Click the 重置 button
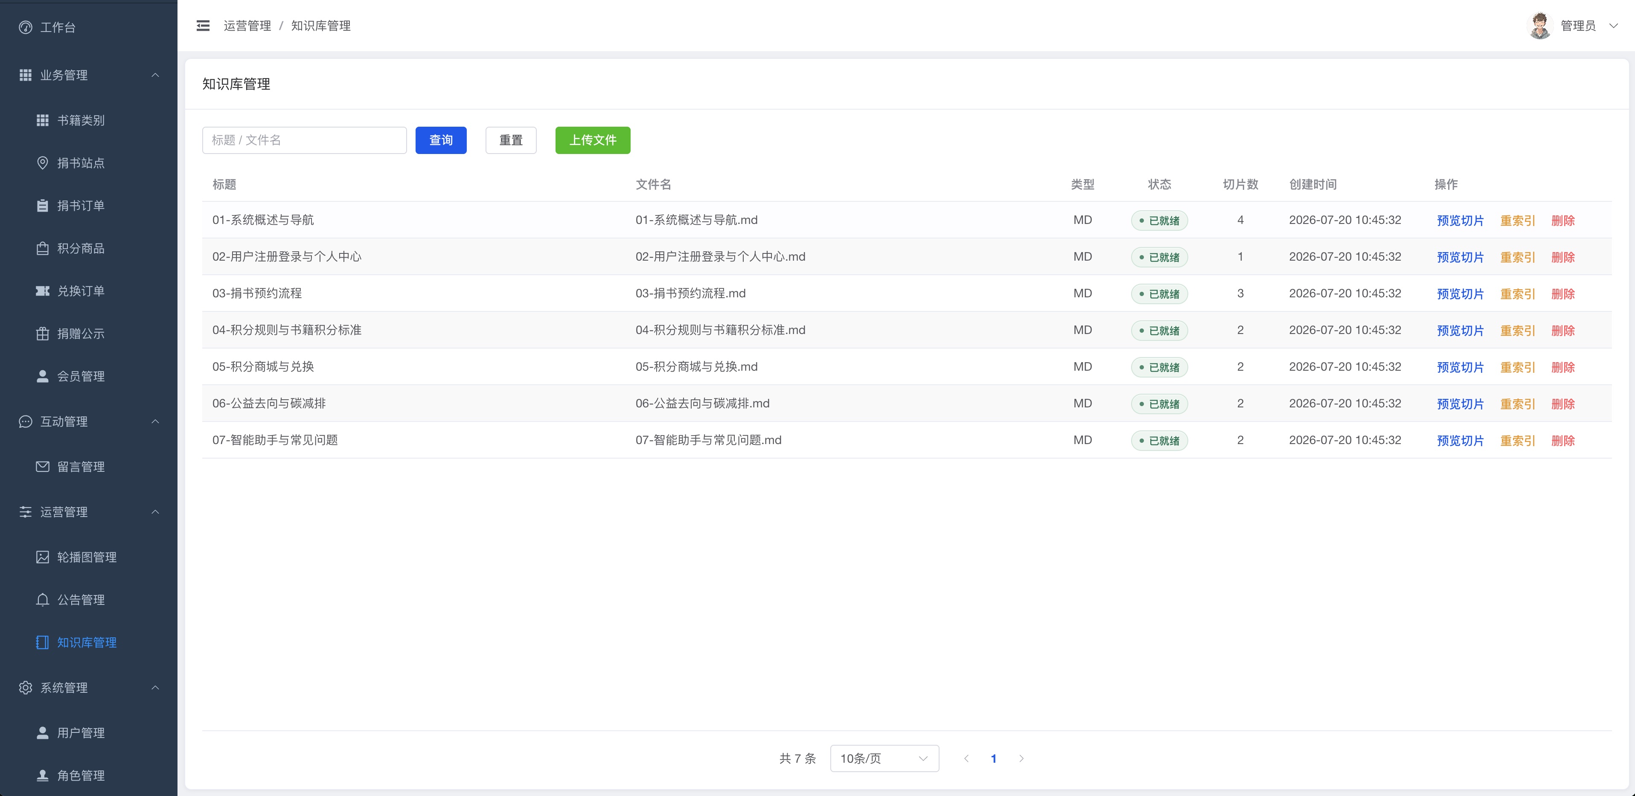The image size is (1635, 796). click(x=511, y=139)
